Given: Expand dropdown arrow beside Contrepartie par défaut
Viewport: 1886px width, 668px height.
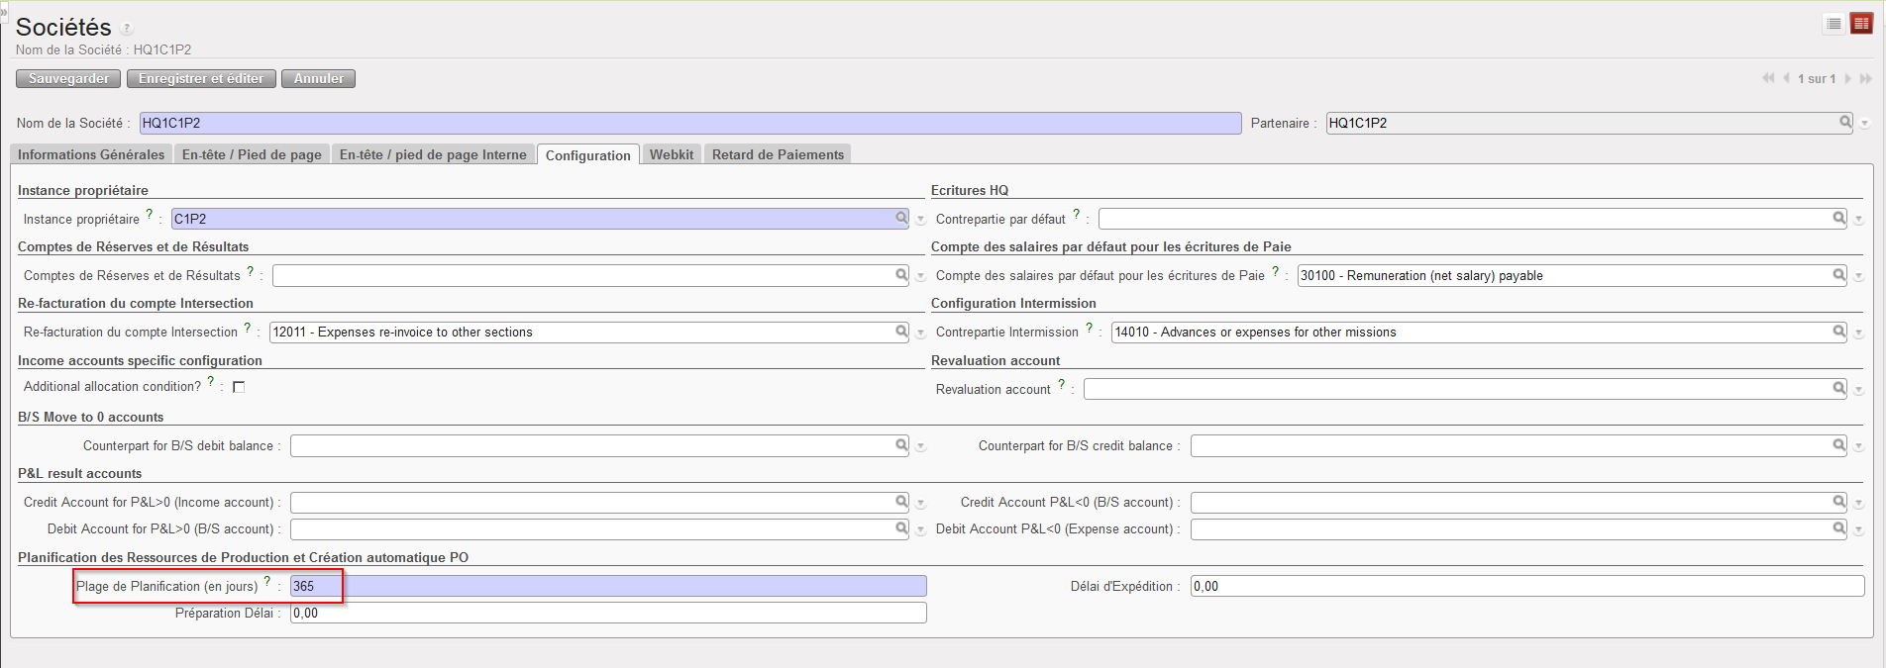Looking at the screenshot, I should pos(1859,220).
